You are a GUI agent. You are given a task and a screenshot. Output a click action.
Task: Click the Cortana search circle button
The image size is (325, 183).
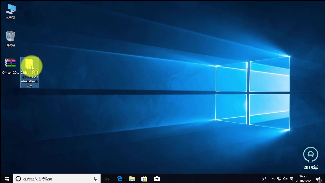click(x=18, y=179)
